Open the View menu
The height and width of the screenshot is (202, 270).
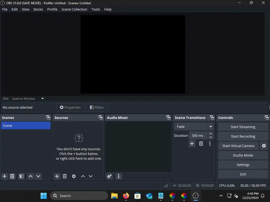click(x=26, y=9)
